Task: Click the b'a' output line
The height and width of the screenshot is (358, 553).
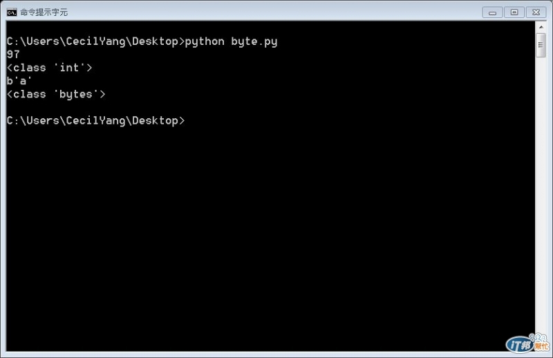Action: tap(19, 81)
